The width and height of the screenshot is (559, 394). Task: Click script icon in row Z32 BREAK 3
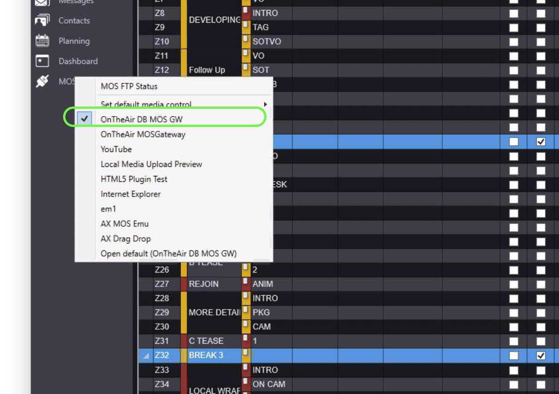(246, 353)
